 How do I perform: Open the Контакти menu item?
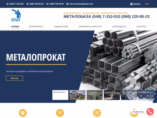(141, 27)
